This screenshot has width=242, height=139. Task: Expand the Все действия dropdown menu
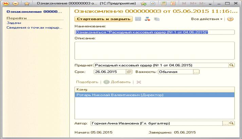click(207, 19)
